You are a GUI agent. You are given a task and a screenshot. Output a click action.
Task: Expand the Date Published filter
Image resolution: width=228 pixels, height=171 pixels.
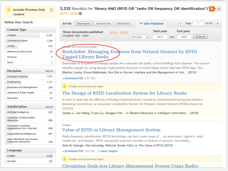pos(151,24)
